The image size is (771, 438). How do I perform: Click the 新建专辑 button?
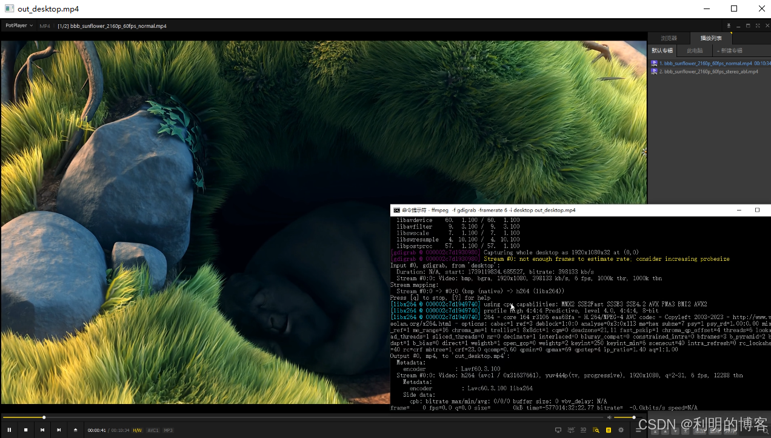point(729,50)
